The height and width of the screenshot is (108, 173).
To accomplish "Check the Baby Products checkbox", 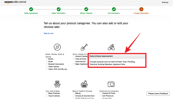I will pyautogui.click(x=47, y=93).
